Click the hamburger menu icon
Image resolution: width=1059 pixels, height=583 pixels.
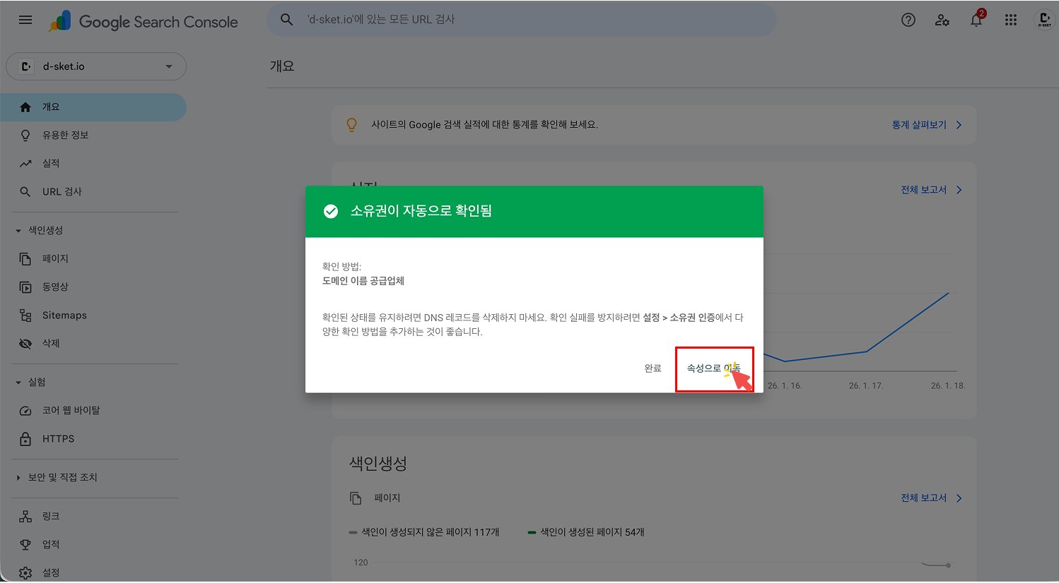[25, 20]
